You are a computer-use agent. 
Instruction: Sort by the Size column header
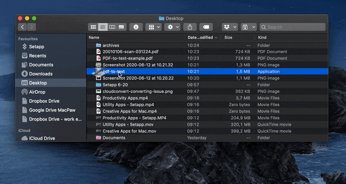click(228, 38)
